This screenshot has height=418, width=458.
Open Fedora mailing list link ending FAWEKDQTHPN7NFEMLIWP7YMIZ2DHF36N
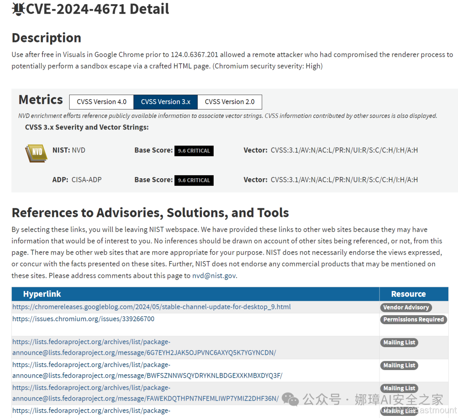tap(145, 393)
